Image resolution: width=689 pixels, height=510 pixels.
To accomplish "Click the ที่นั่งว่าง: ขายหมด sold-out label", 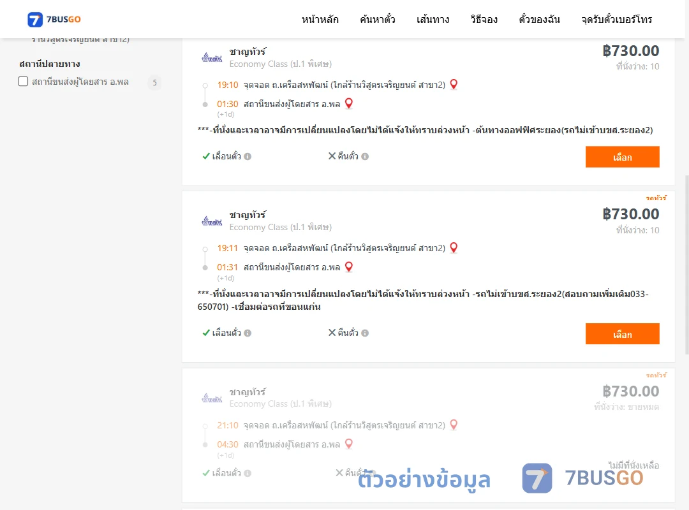I will click(x=626, y=407).
